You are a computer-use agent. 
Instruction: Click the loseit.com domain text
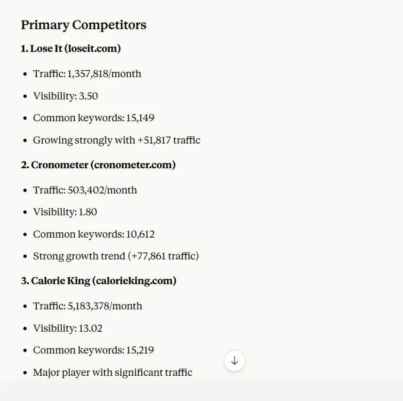coord(93,48)
